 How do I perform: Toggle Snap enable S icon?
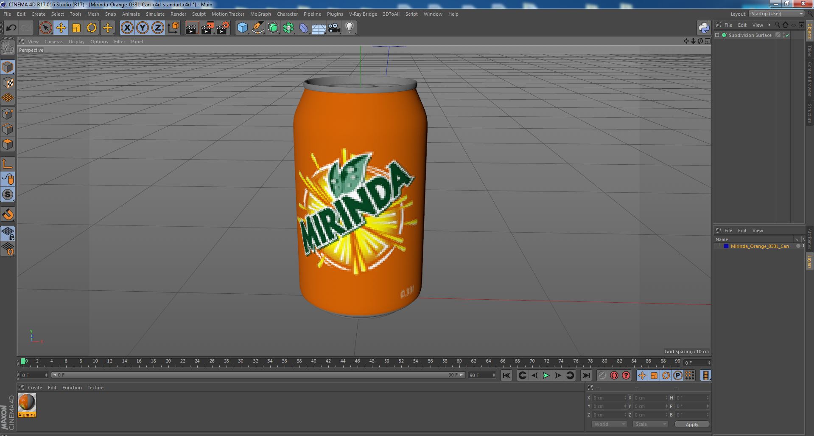[8, 194]
